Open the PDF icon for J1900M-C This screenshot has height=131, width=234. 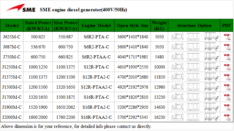pyautogui.click(x=227, y=107)
